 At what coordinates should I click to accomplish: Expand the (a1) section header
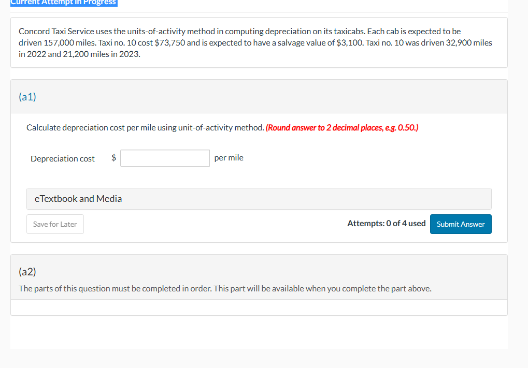27,96
